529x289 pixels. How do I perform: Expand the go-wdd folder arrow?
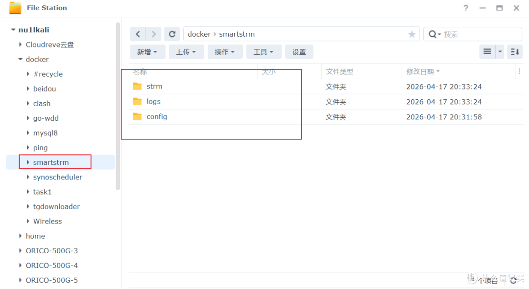click(27, 118)
